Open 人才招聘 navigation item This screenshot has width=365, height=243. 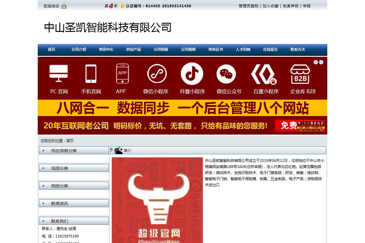pos(243,50)
